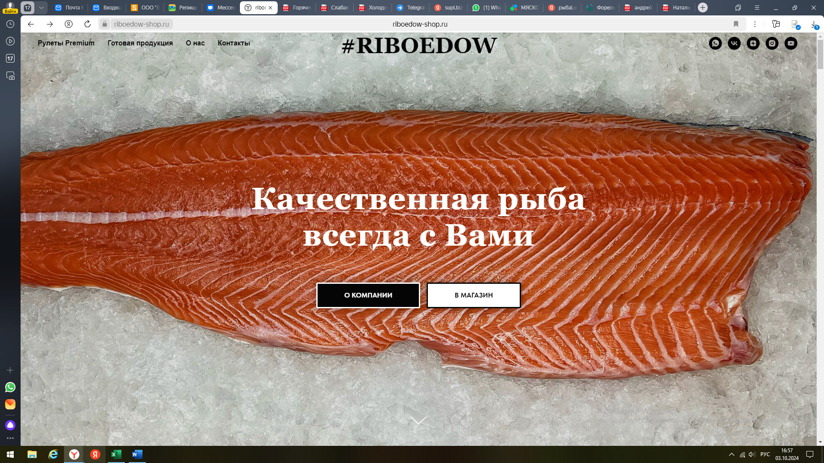Open the О нас menu item
824x463 pixels.
pos(195,43)
